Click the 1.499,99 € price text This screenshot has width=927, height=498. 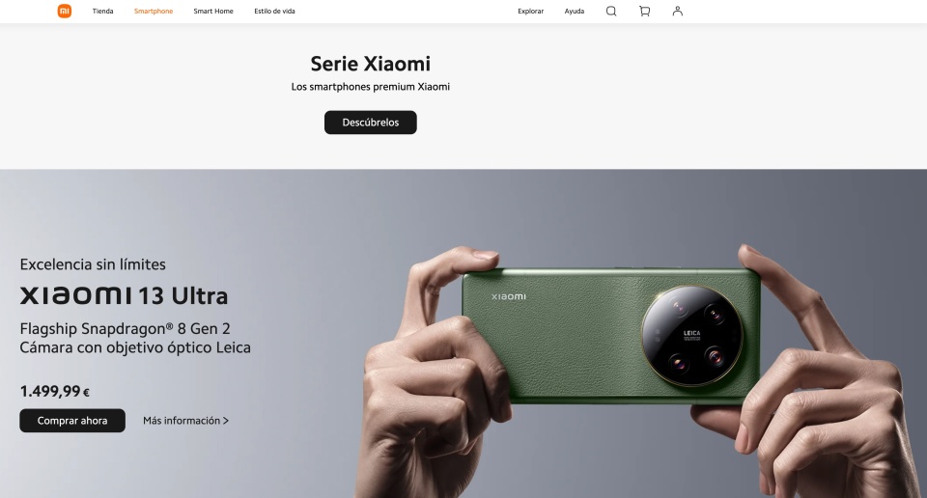pos(54,391)
